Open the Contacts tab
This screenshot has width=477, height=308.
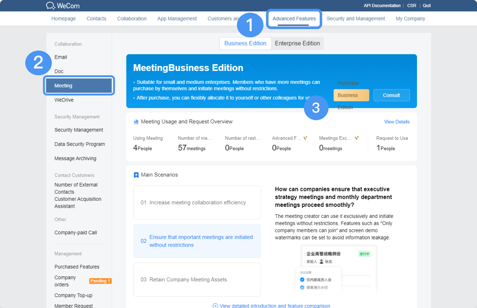pyautogui.click(x=96, y=19)
